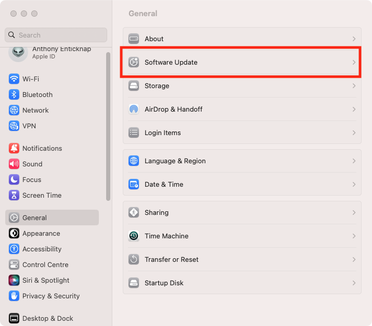Open the Bluetooth label in sidebar
This screenshot has height=326, width=372.
click(x=37, y=94)
